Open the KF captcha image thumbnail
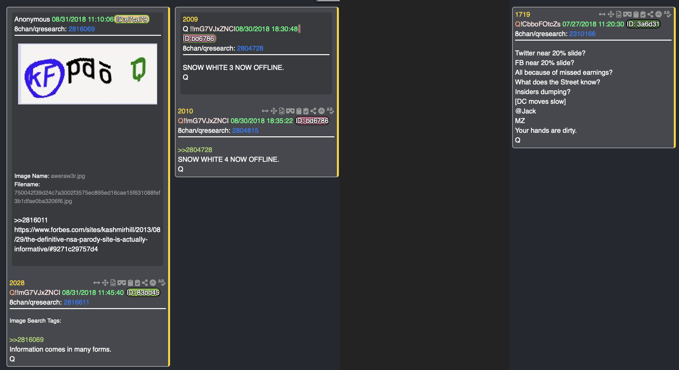This screenshot has width=679, height=370. 87,74
